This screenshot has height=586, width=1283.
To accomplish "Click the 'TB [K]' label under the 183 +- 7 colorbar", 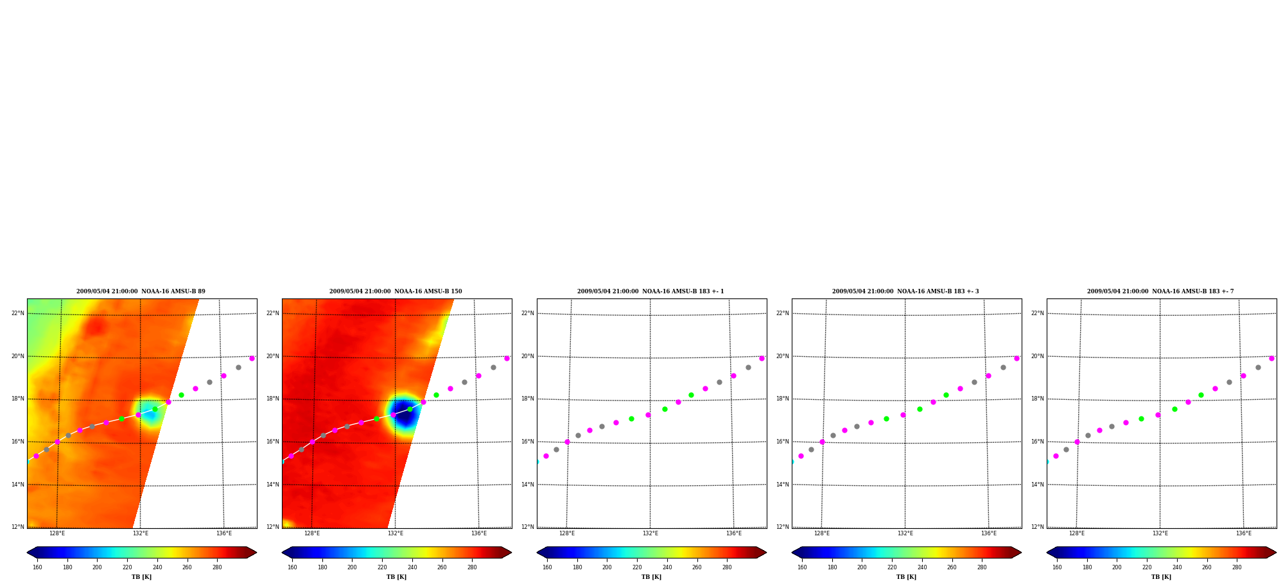I will click(1161, 577).
